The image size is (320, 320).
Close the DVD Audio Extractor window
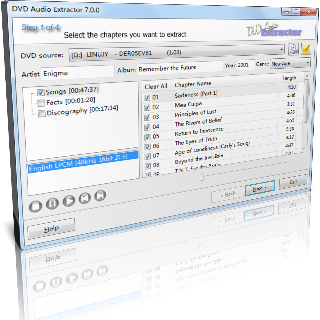pos(309,12)
